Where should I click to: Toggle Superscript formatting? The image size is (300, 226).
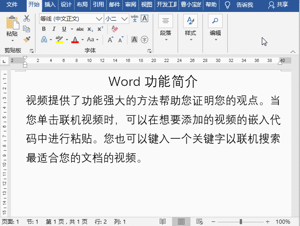[x=100, y=29]
